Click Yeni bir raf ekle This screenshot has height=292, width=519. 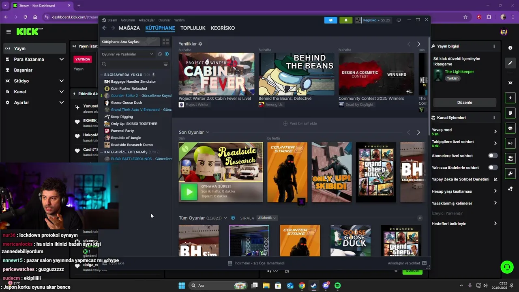(300, 123)
